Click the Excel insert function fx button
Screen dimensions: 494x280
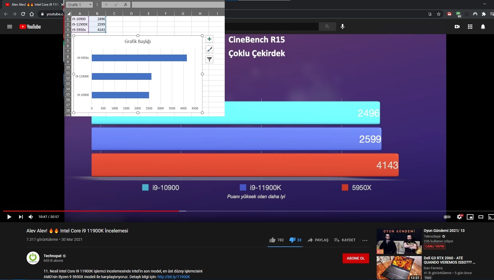126,5
